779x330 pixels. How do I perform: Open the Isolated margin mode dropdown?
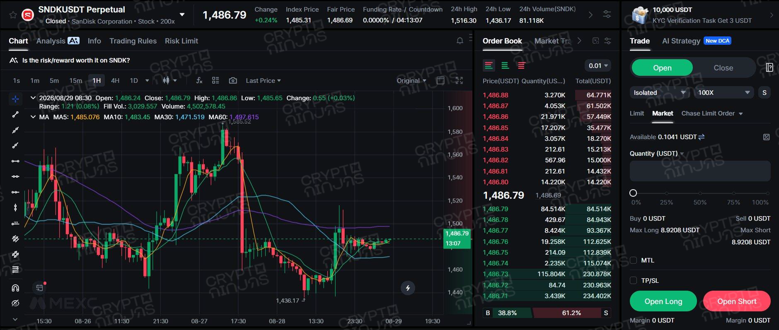click(660, 93)
